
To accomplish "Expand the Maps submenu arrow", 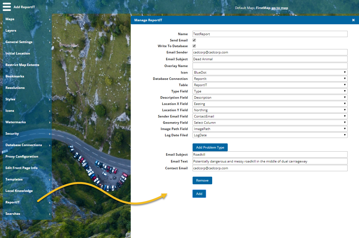I will point(50,19).
